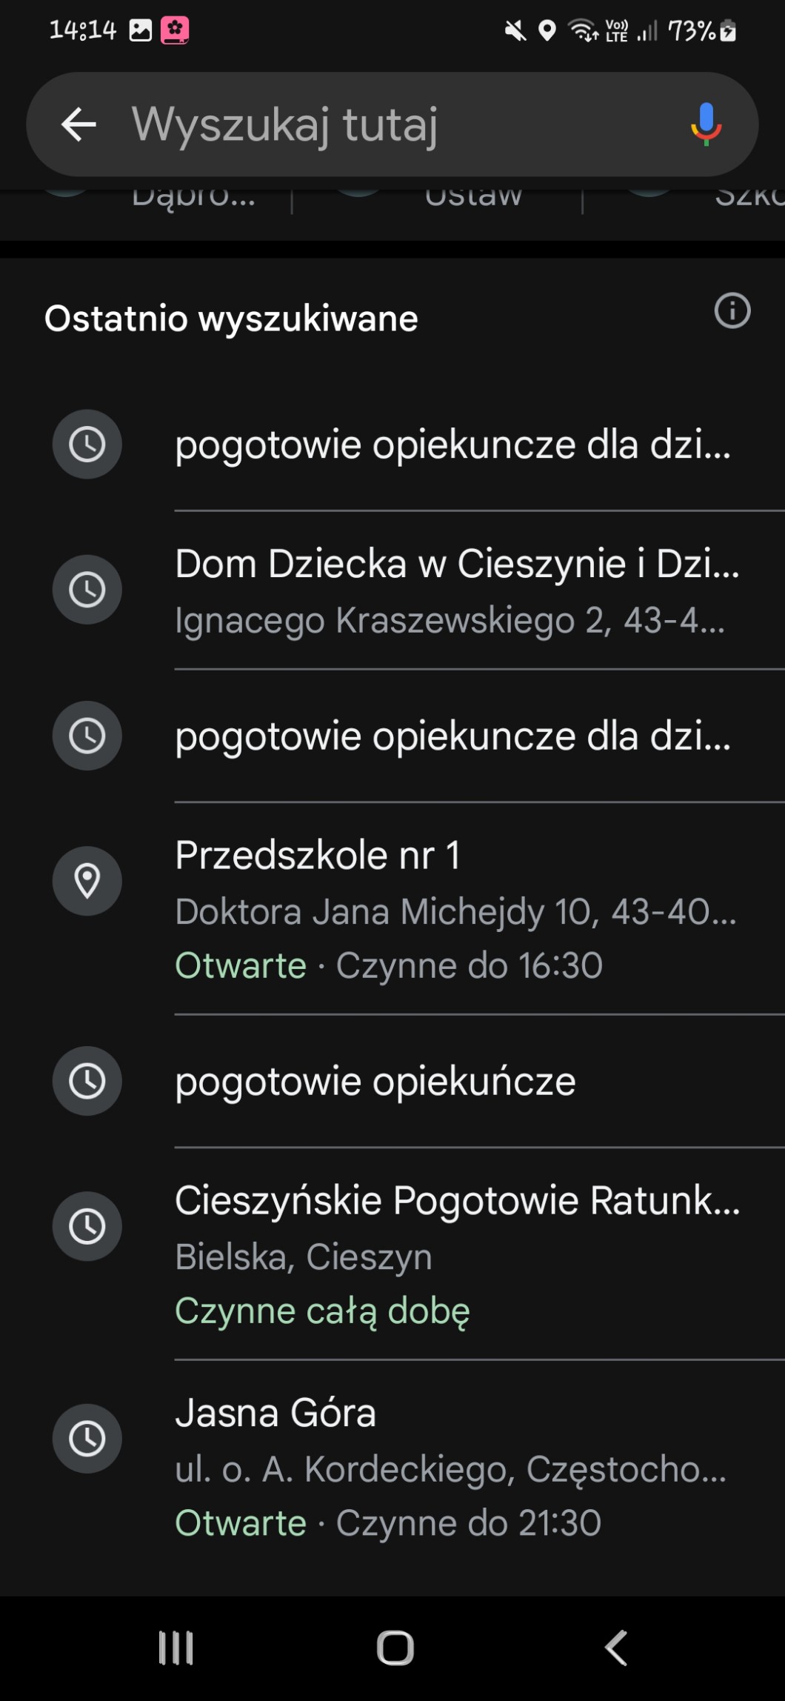
Task: Tap clock icon beside pogotowie opiekuńcze
Action: pos(87,1081)
